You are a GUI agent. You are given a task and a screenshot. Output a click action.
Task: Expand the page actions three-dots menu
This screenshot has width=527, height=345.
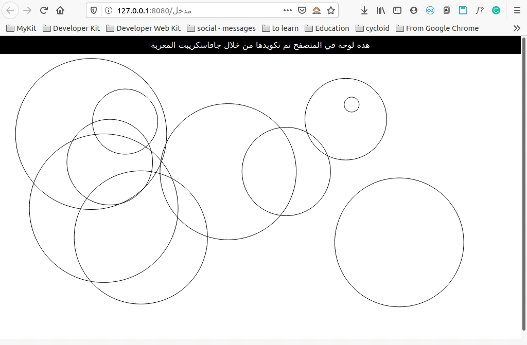click(x=288, y=10)
